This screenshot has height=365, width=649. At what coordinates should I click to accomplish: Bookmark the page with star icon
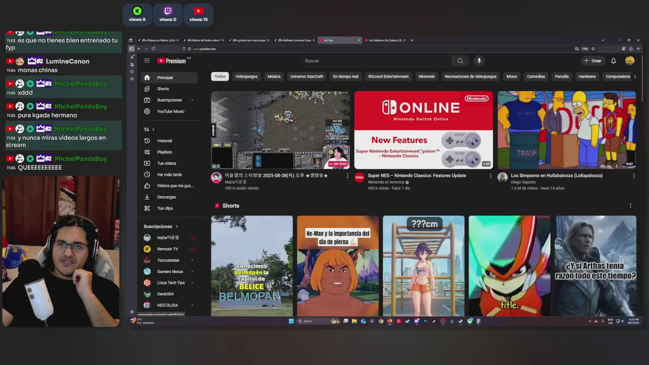593,49
